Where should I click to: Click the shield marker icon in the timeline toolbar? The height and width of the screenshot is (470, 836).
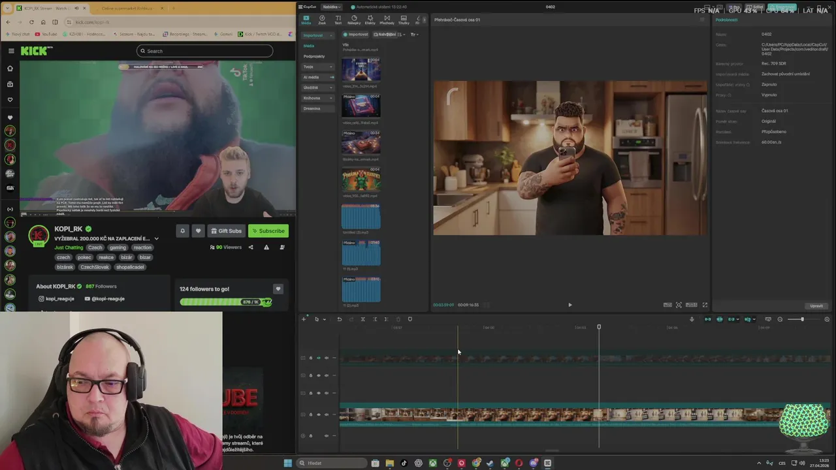[x=410, y=319]
